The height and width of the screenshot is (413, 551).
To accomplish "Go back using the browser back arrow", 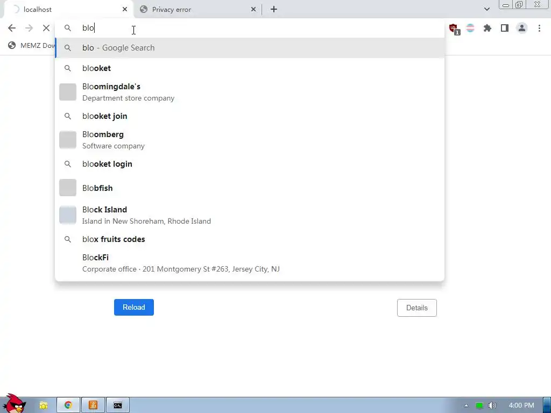I will pos(12,28).
